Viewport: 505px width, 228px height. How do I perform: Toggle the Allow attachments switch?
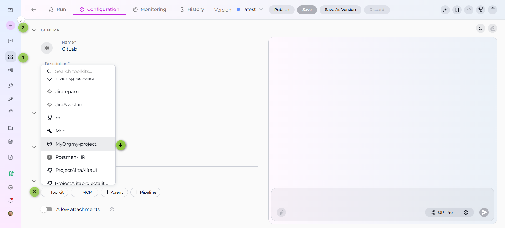(47, 209)
